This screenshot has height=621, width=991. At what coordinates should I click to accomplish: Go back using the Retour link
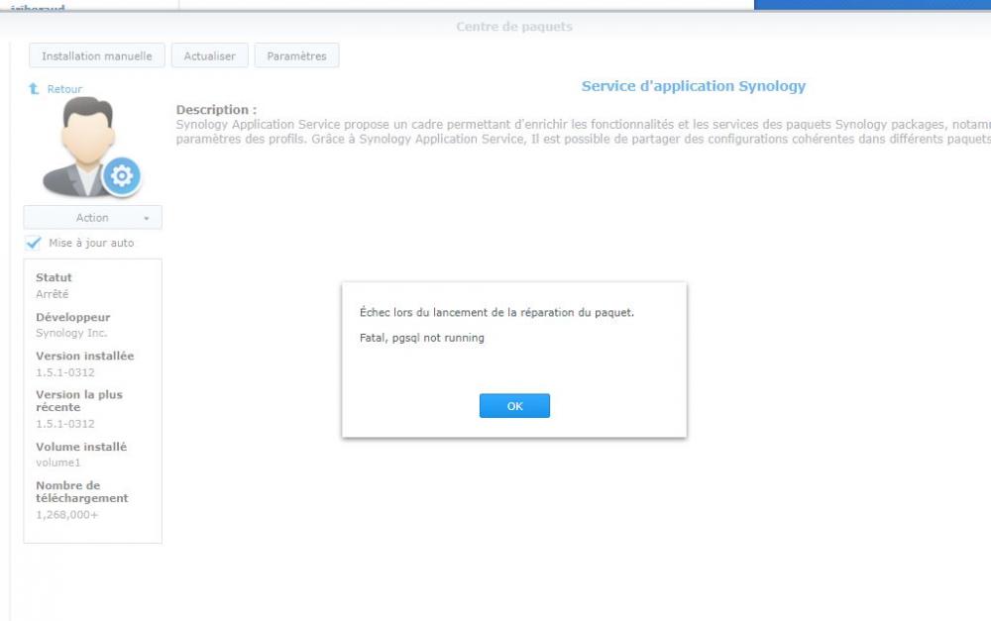click(64, 89)
